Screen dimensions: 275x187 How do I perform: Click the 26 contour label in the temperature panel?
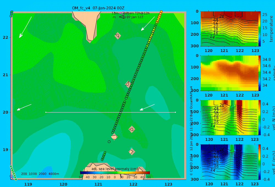point(222,16)
